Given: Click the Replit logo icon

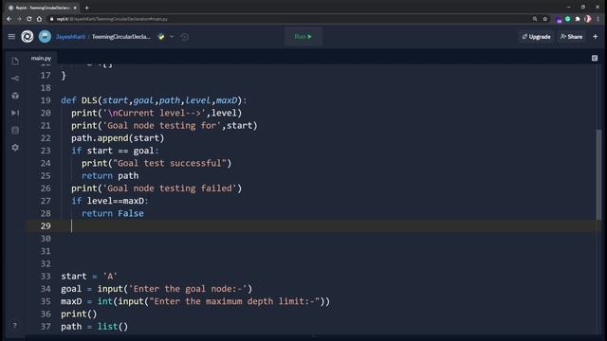Looking at the screenshot, I should (28, 37).
